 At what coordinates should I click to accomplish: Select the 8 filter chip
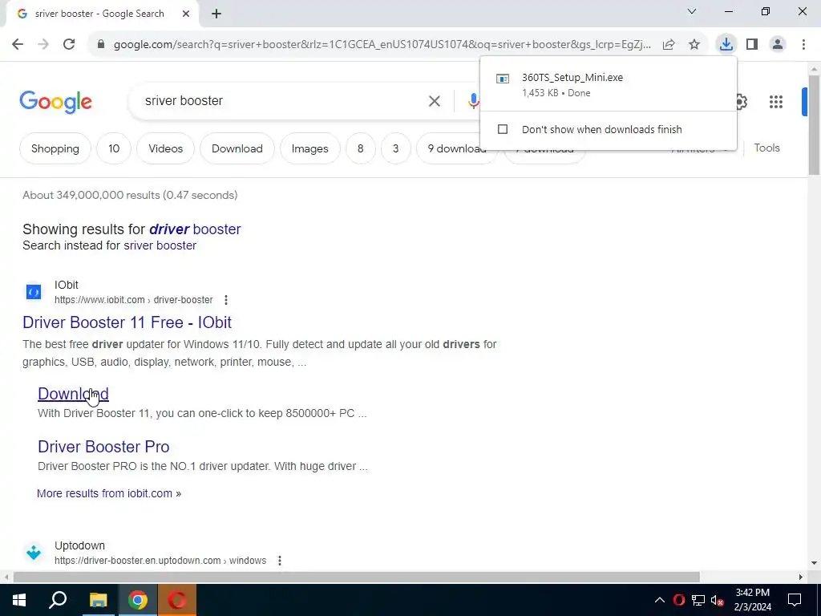pyautogui.click(x=360, y=148)
